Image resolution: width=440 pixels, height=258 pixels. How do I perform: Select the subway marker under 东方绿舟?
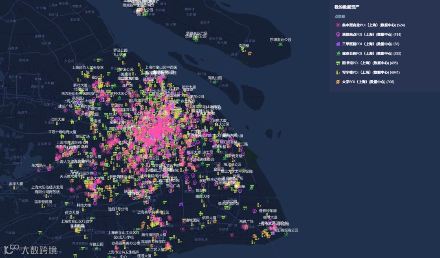click(39, 170)
